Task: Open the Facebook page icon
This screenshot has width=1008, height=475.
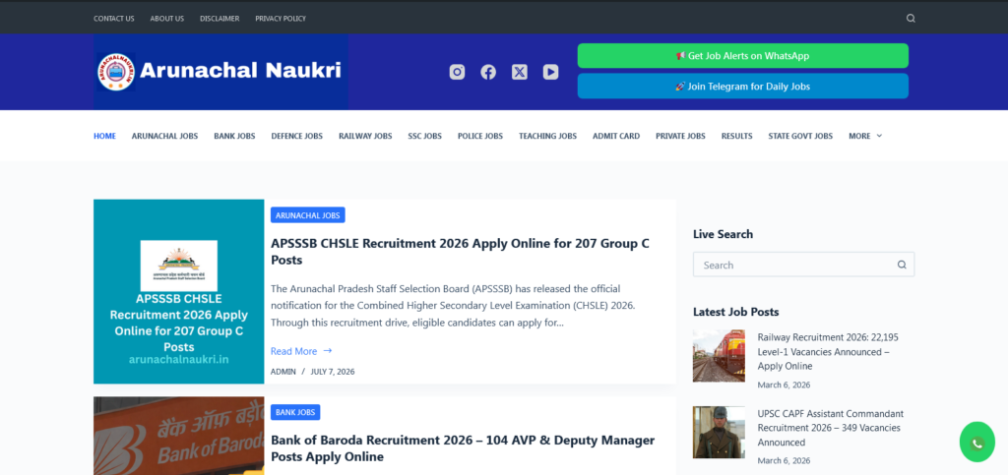Action: coord(488,72)
